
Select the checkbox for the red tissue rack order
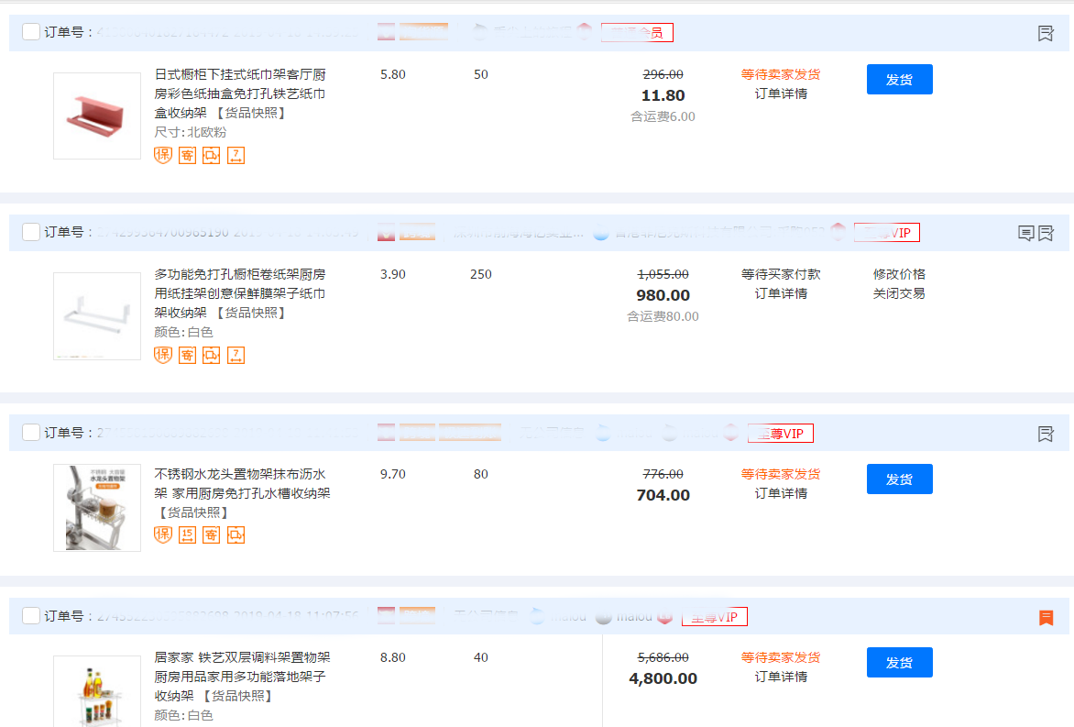[31, 32]
